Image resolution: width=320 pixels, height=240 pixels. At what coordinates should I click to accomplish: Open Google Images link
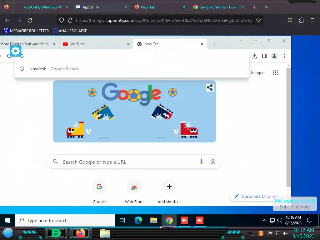pyautogui.click(x=257, y=72)
